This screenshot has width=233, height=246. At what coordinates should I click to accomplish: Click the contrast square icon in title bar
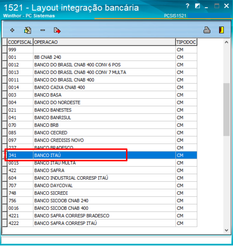point(197,6)
